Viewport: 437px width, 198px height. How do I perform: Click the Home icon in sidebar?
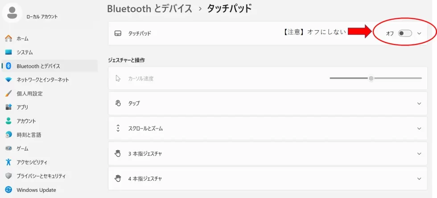tap(8, 39)
